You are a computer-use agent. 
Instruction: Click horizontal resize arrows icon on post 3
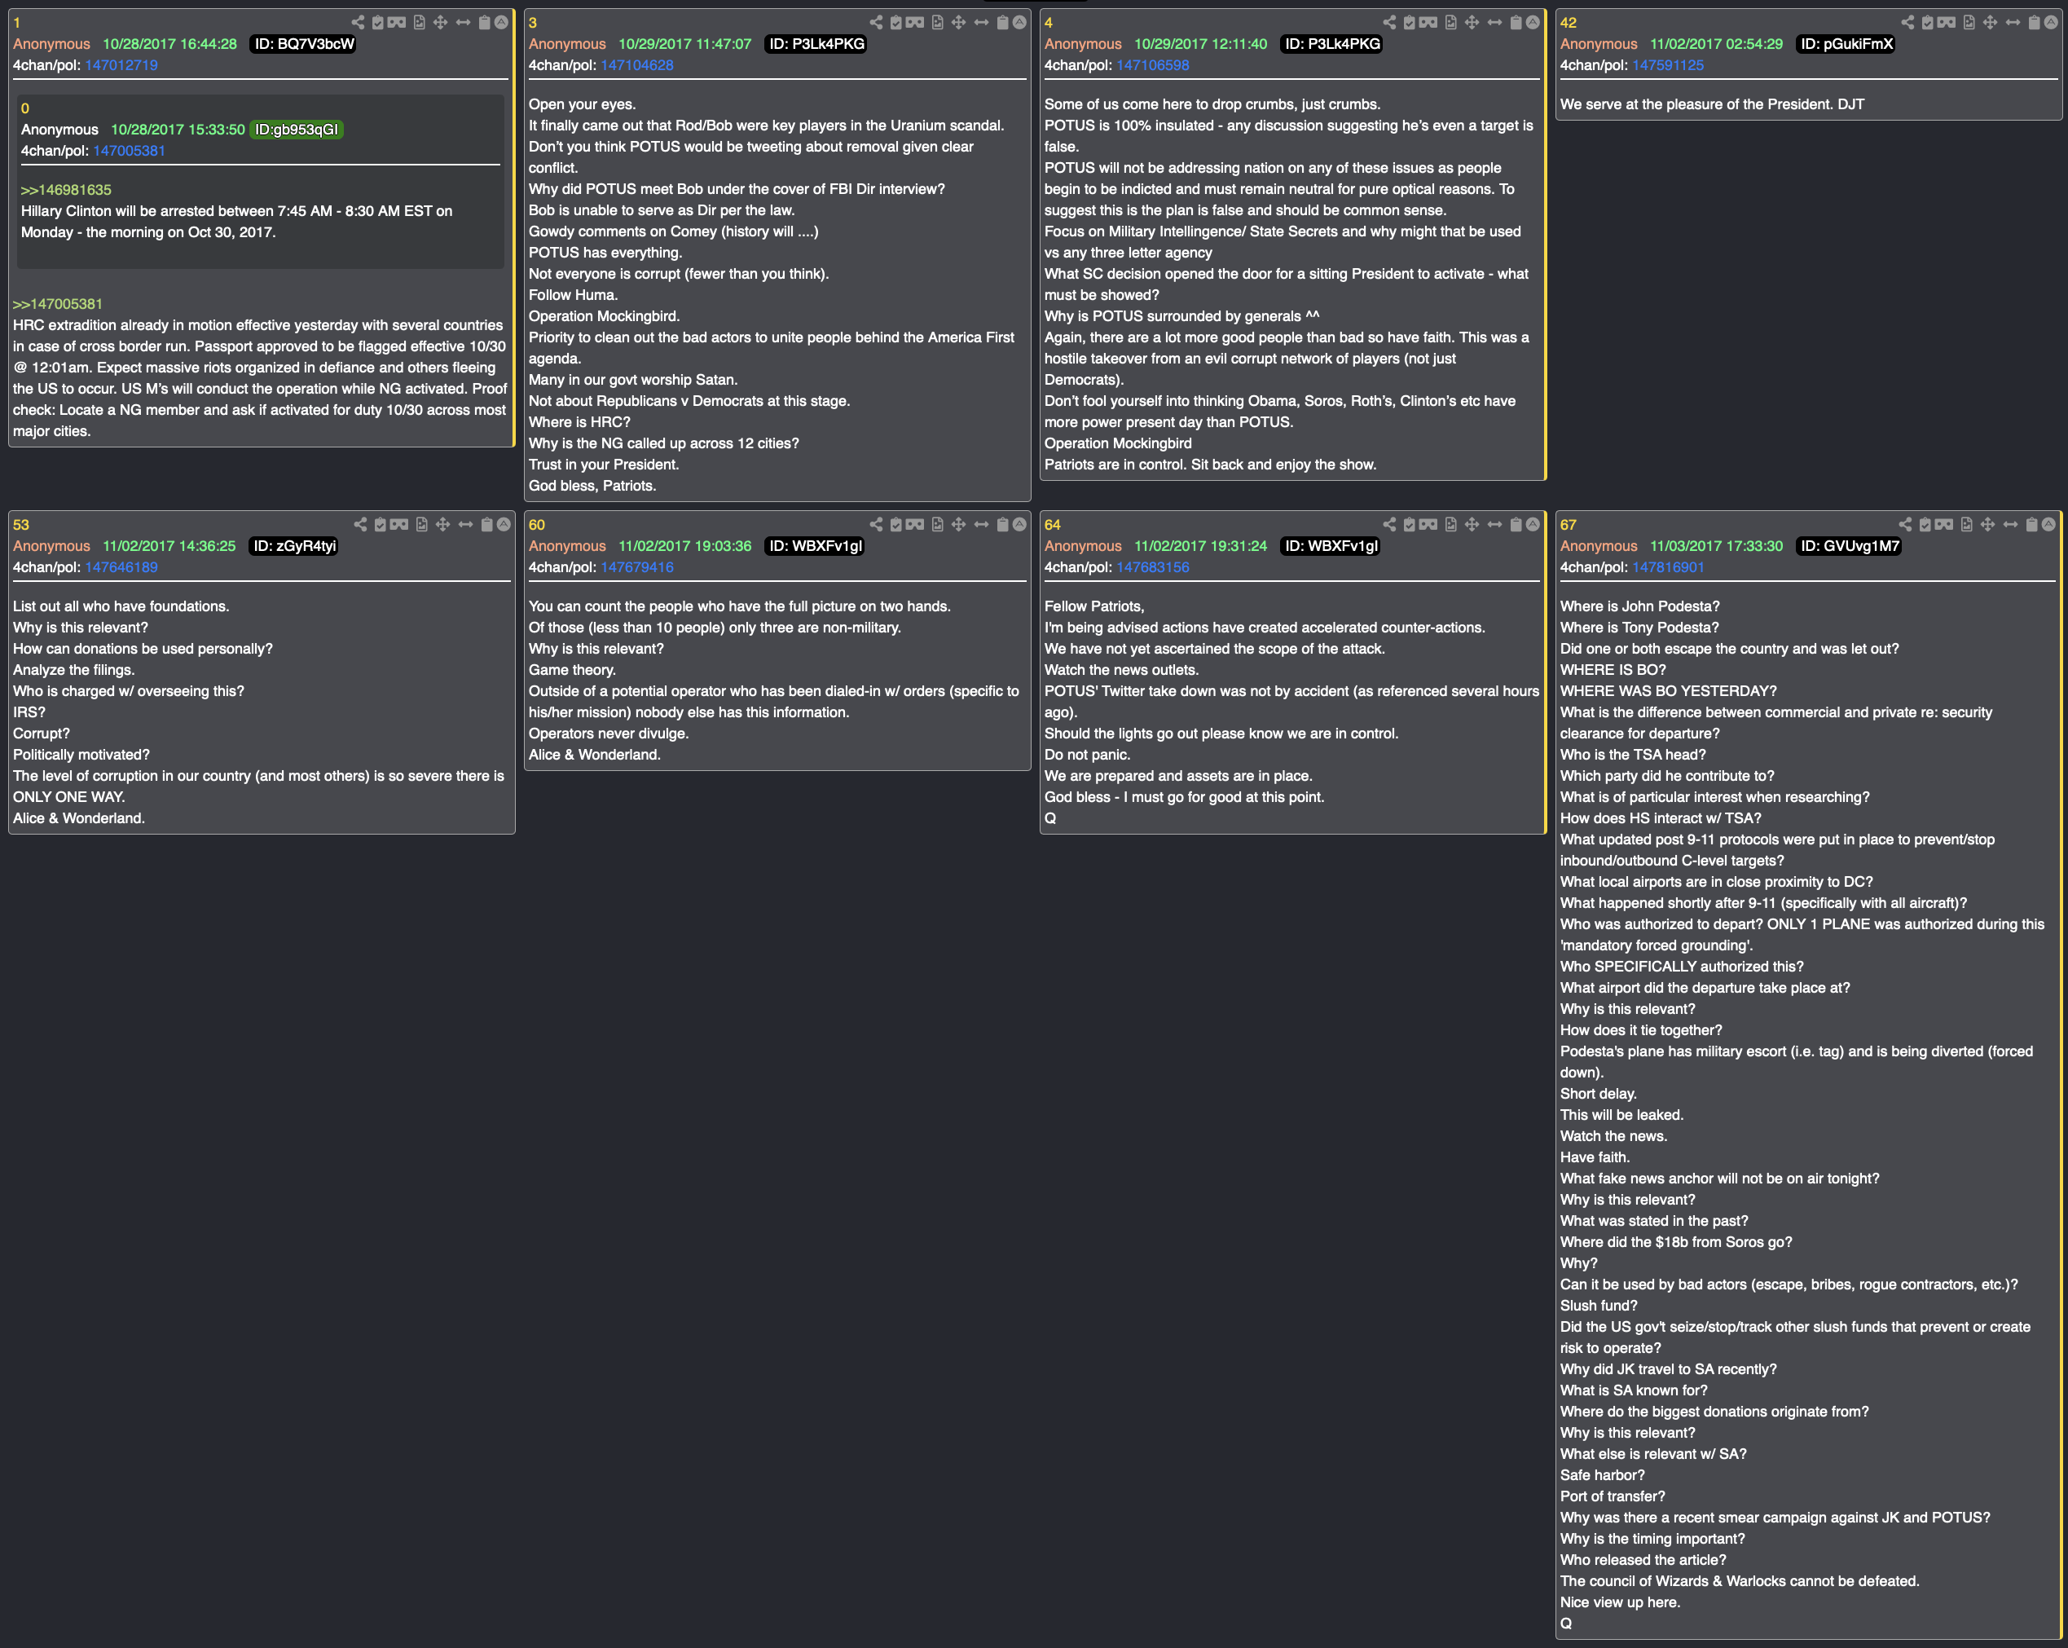981,22
